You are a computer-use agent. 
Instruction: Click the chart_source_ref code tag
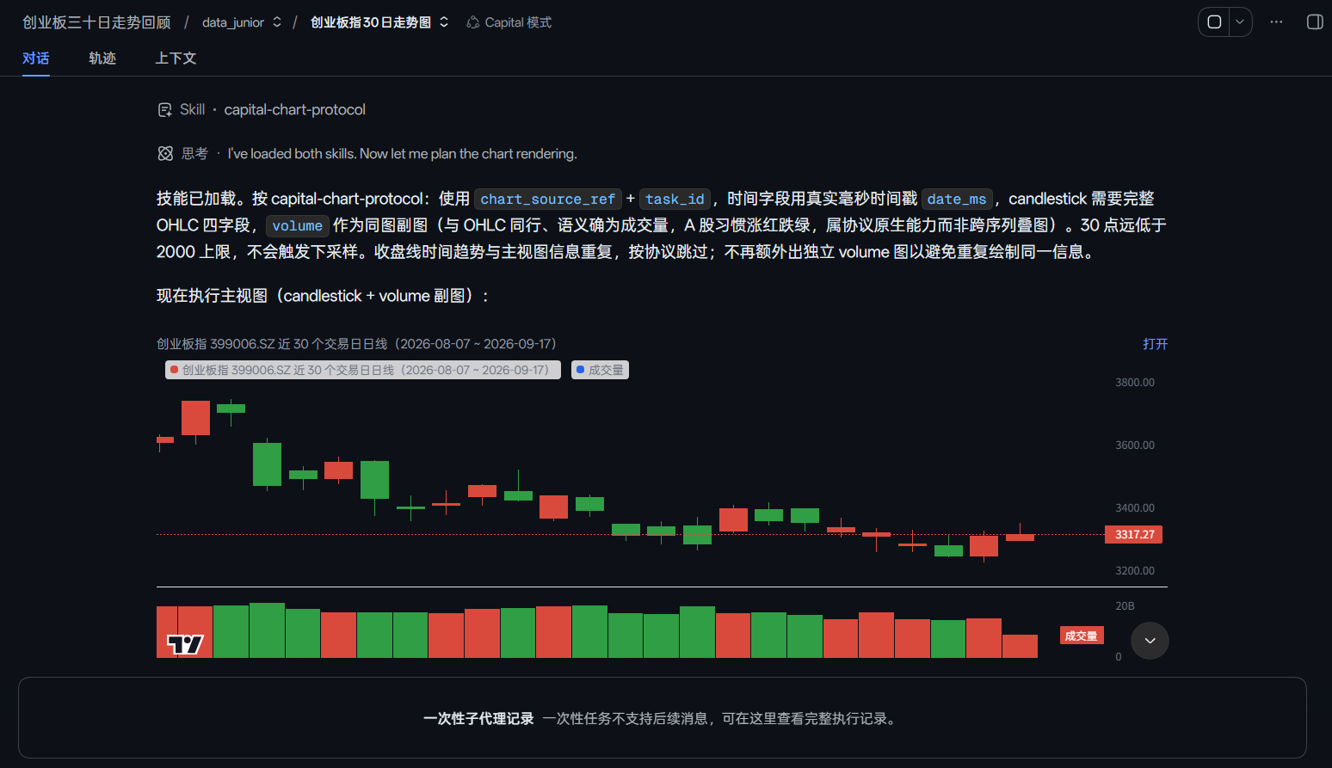point(547,200)
